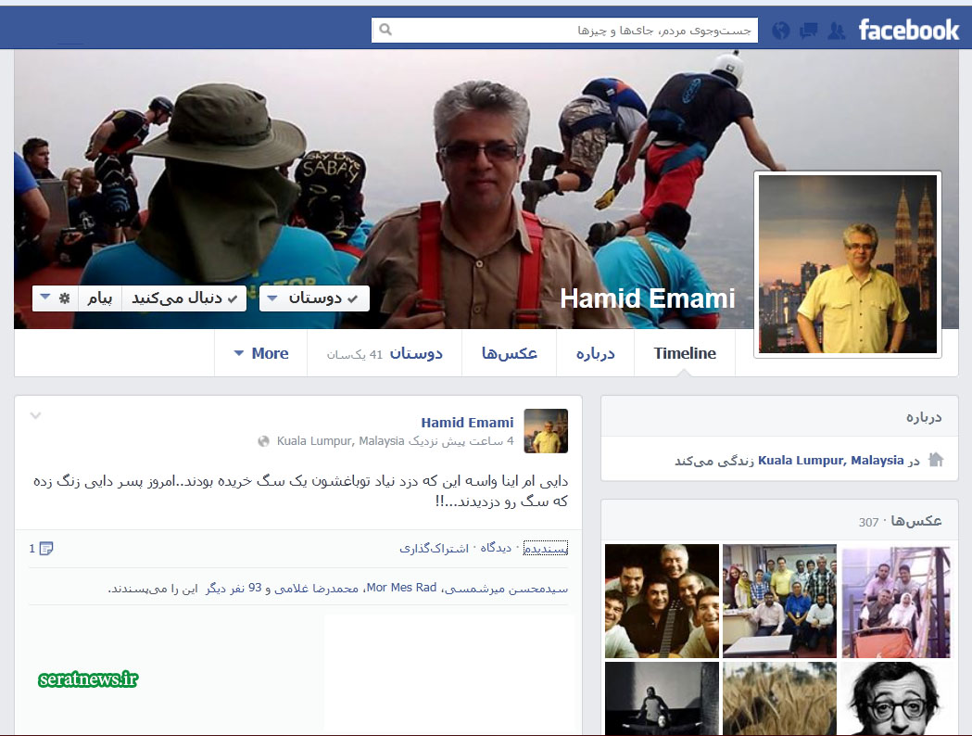Click the 41 یکسان mutual friends count

pyautogui.click(x=355, y=354)
